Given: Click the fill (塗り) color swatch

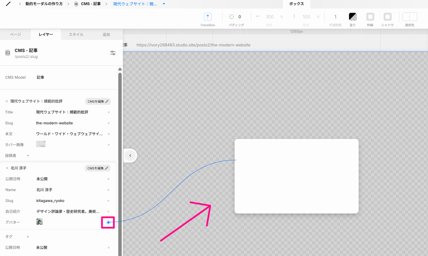Looking at the screenshot, I should 353,17.
